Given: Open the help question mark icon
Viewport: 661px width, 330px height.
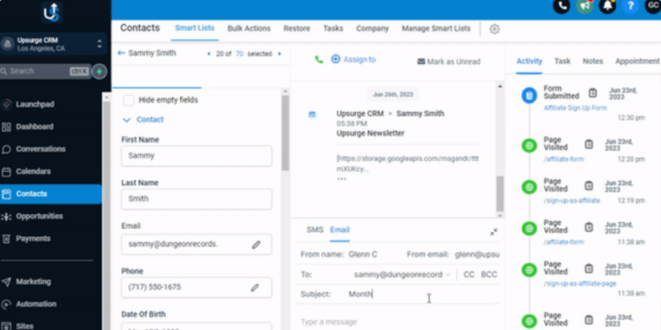Looking at the screenshot, I should 630,6.
